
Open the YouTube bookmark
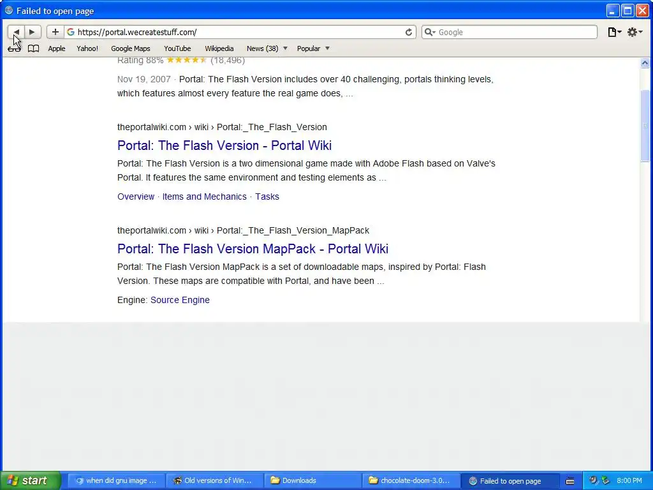click(x=177, y=48)
